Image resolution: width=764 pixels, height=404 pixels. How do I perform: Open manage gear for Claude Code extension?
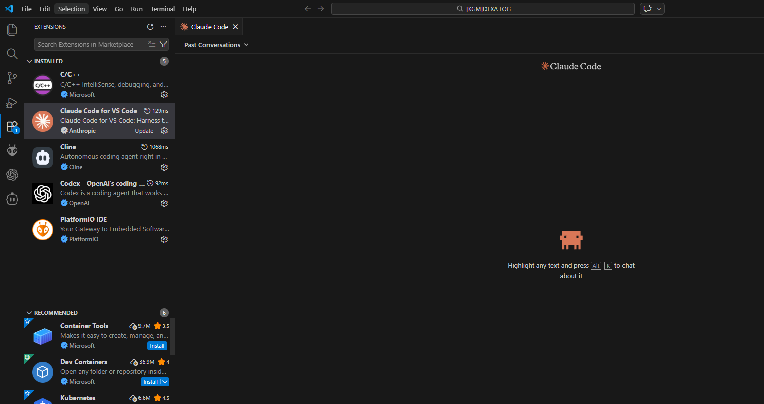coord(164,131)
